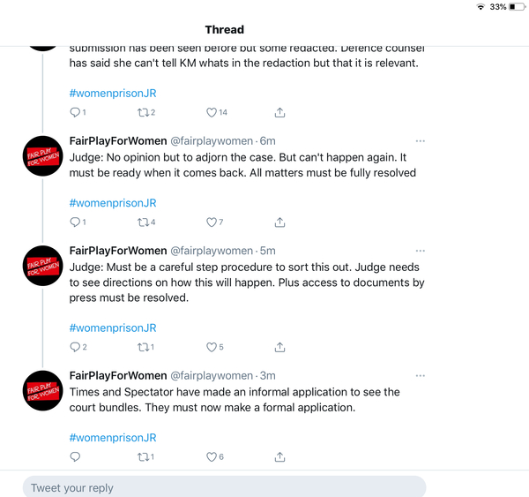The height and width of the screenshot is (497, 529).
Task: Tap the 'Tweet your reply' field
Action: click(225, 487)
